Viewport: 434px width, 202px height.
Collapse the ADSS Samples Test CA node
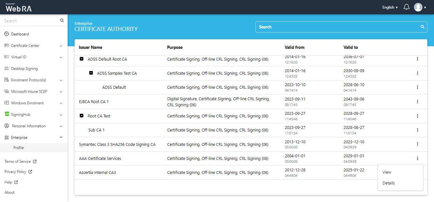click(x=91, y=73)
